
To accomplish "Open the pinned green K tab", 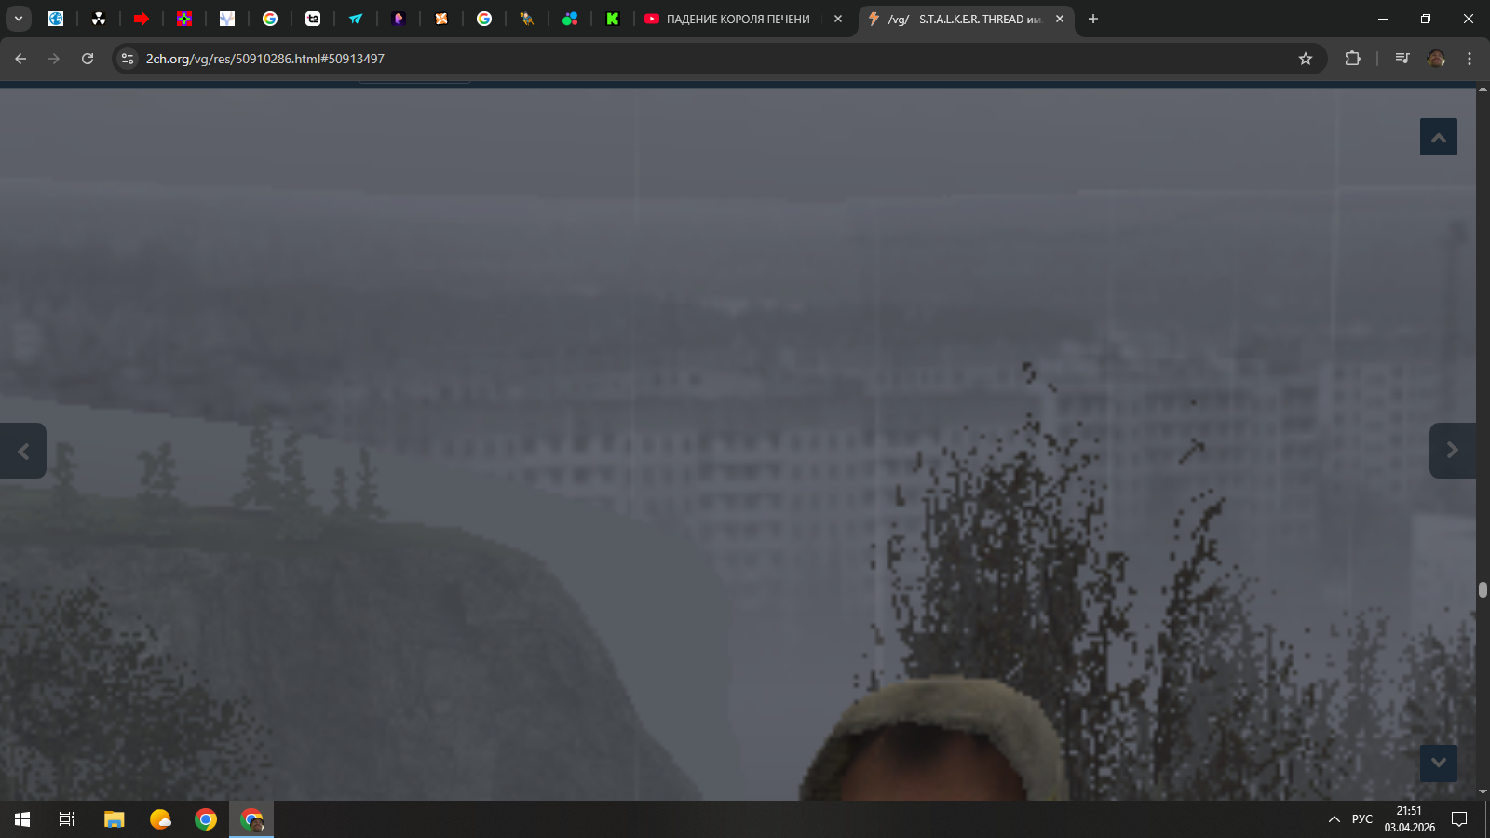I will pyautogui.click(x=613, y=19).
